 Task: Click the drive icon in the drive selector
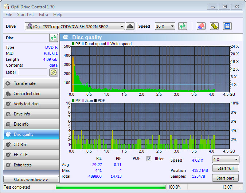coord(29,26)
